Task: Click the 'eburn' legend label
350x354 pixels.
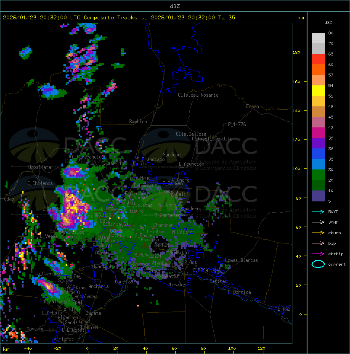Action: [x=334, y=233]
